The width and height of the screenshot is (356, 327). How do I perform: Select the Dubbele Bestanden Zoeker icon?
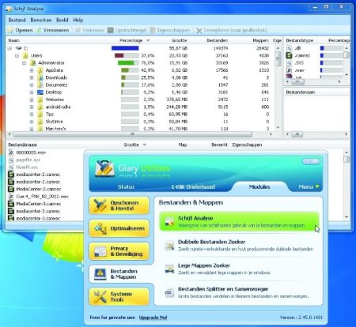click(x=169, y=246)
